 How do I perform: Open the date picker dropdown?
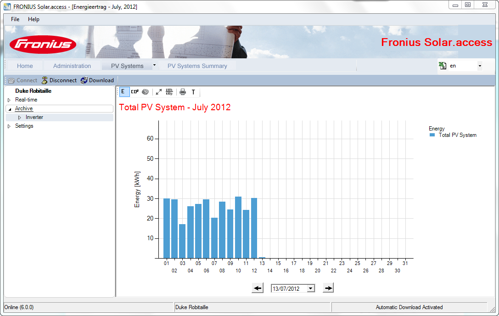tap(310, 288)
